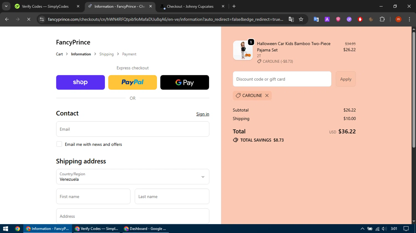416x233 pixels.
Task: Open the tab search dropdown arrow
Action: [6, 6]
